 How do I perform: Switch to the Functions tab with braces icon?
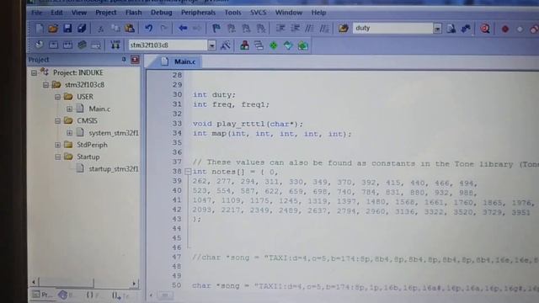point(93,295)
